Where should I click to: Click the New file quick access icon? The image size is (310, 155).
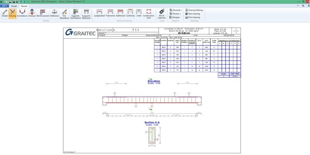pyautogui.click(x=7, y=2)
